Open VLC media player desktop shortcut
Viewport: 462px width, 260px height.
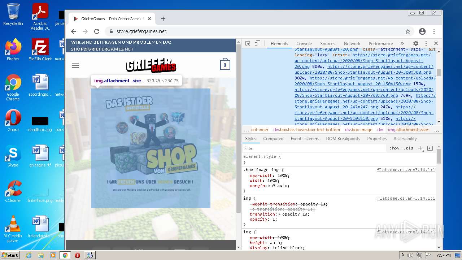13,229
